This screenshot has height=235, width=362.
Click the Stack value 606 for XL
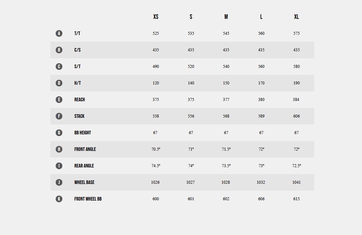(x=296, y=116)
